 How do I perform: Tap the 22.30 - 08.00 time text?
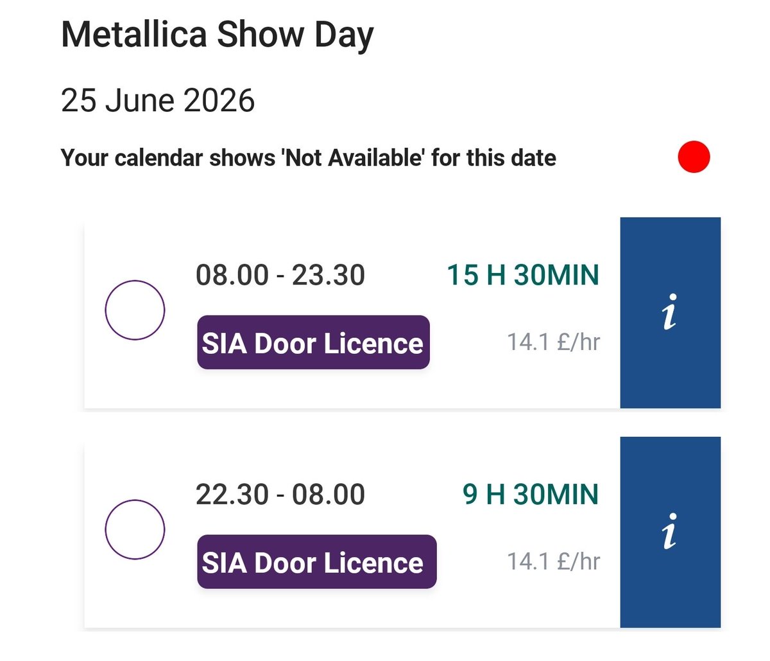280,494
